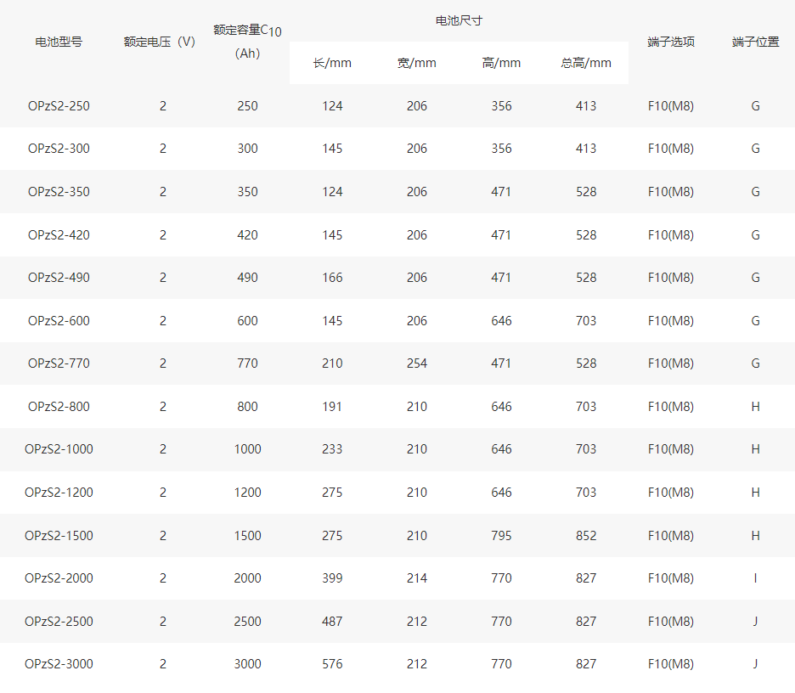Click the F10(M8) terminal option for OPzS2-490
Image resolution: width=795 pixels, height=693 pixels.
671,278
